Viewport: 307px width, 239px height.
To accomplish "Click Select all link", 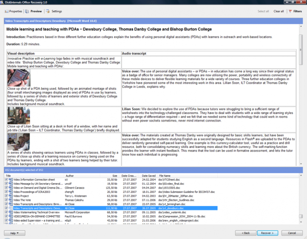I will pyautogui.click(x=263, y=12).
